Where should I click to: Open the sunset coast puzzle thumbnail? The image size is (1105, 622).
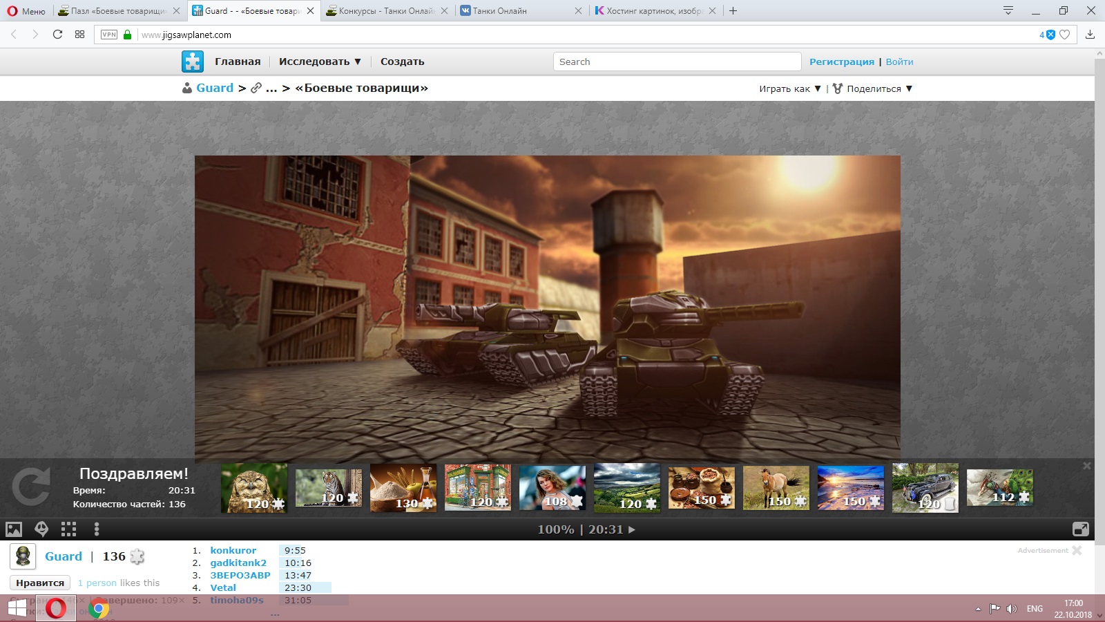(x=851, y=488)
